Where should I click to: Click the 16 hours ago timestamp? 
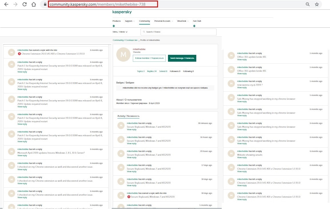206,137
